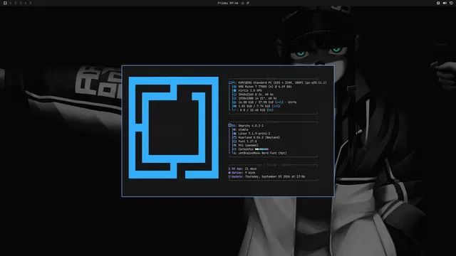The height and width of the screenshot is (256, 456).
Task: Click the Friday 09:46 clock in the top bar
Action: tap(228, 3)
